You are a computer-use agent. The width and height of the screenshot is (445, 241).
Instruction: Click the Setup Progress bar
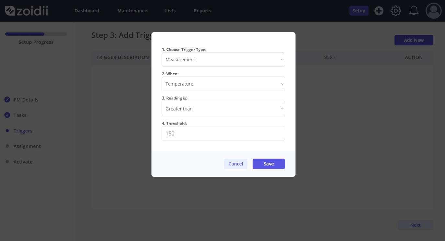[36, 34]
